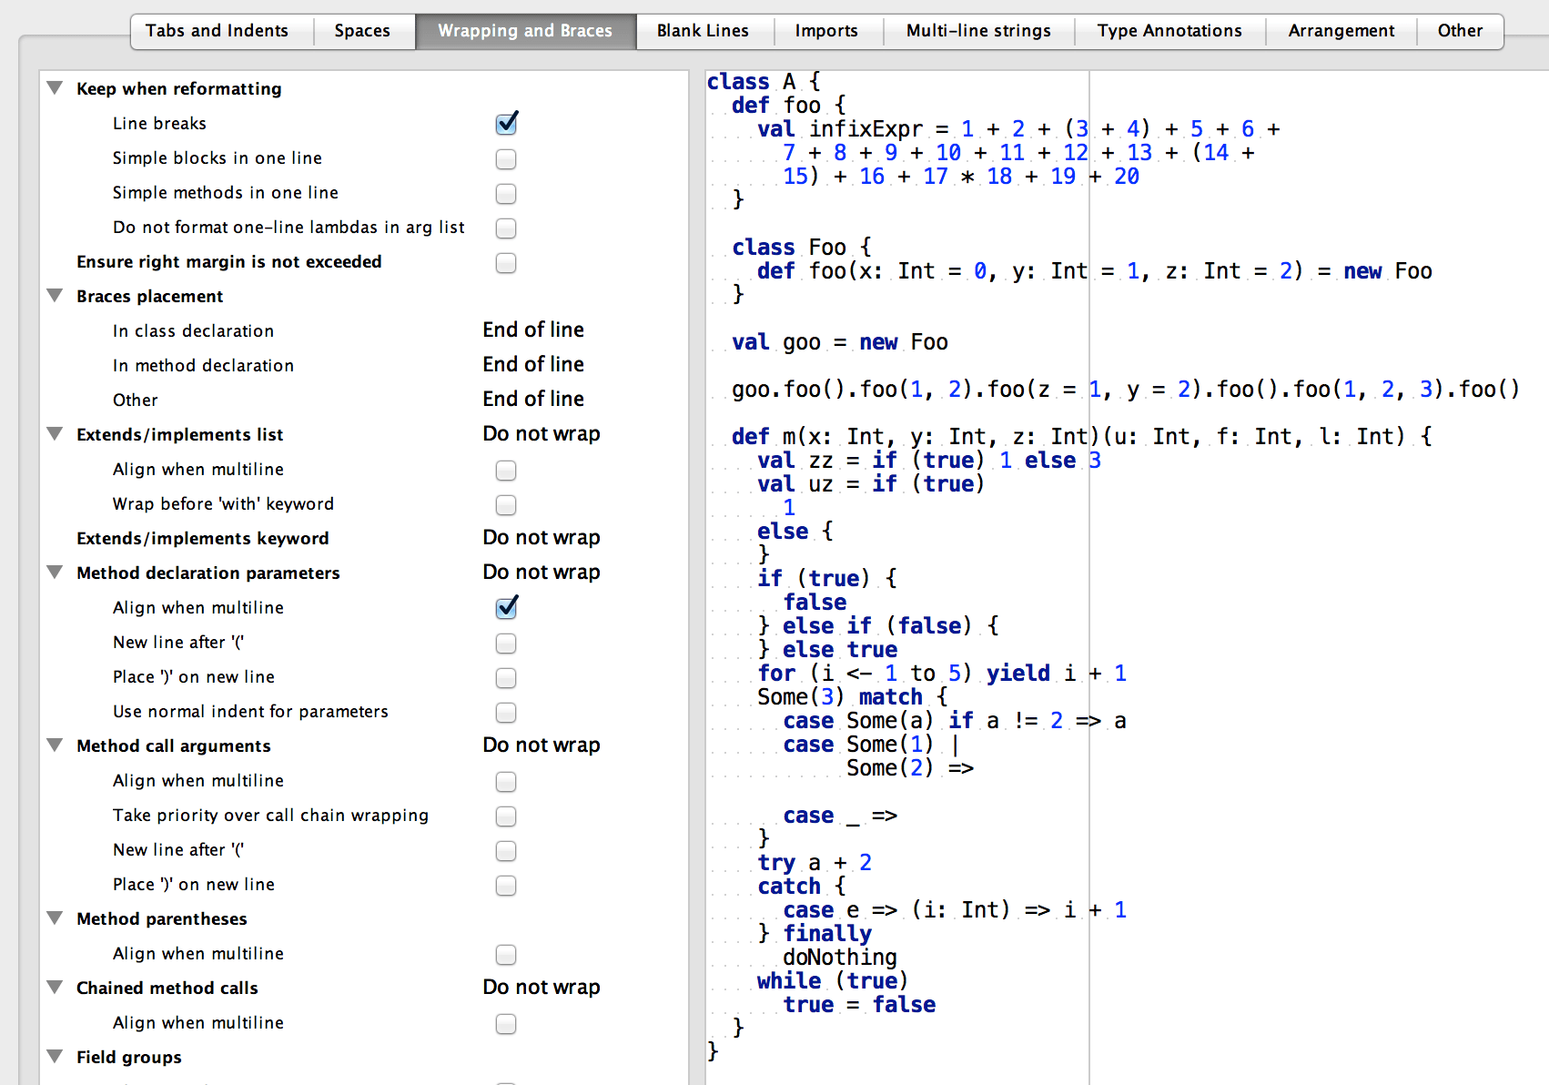Image resolution: width=1549 pixels, height=1085 pixels.
Task: Enable 'Ensure right margin is not exceeded'
Action: click(x=506, y=263)
